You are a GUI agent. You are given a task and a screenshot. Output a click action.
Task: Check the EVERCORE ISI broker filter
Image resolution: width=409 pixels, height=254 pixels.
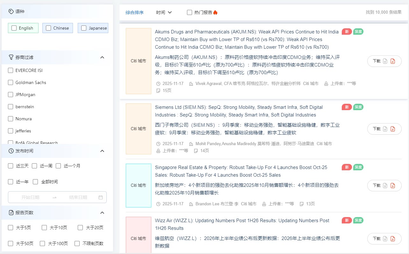(x=11, y=70)
